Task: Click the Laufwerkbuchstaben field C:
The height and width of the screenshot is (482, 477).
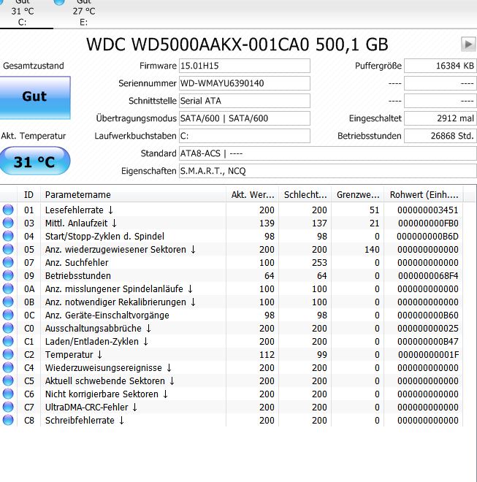Action: pyautogui.click(x=245, y=136)
